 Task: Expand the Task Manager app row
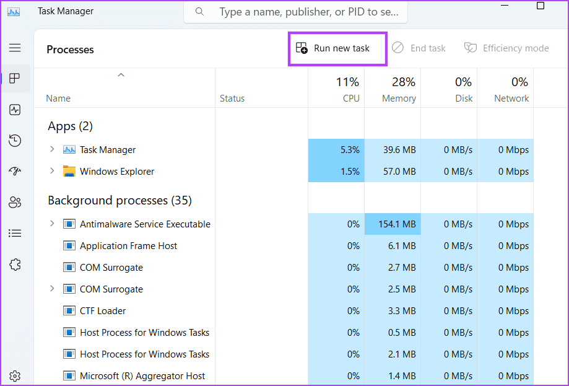click(52, 149)
